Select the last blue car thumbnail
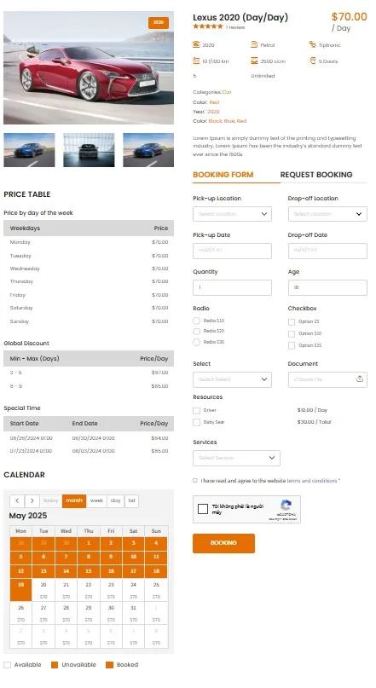The height and width of the screenshot is (688, 376). point(148,150)
